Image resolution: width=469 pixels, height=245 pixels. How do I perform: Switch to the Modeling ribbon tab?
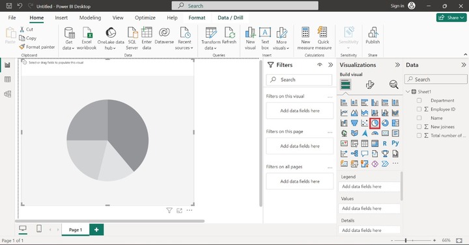[90, 18]
